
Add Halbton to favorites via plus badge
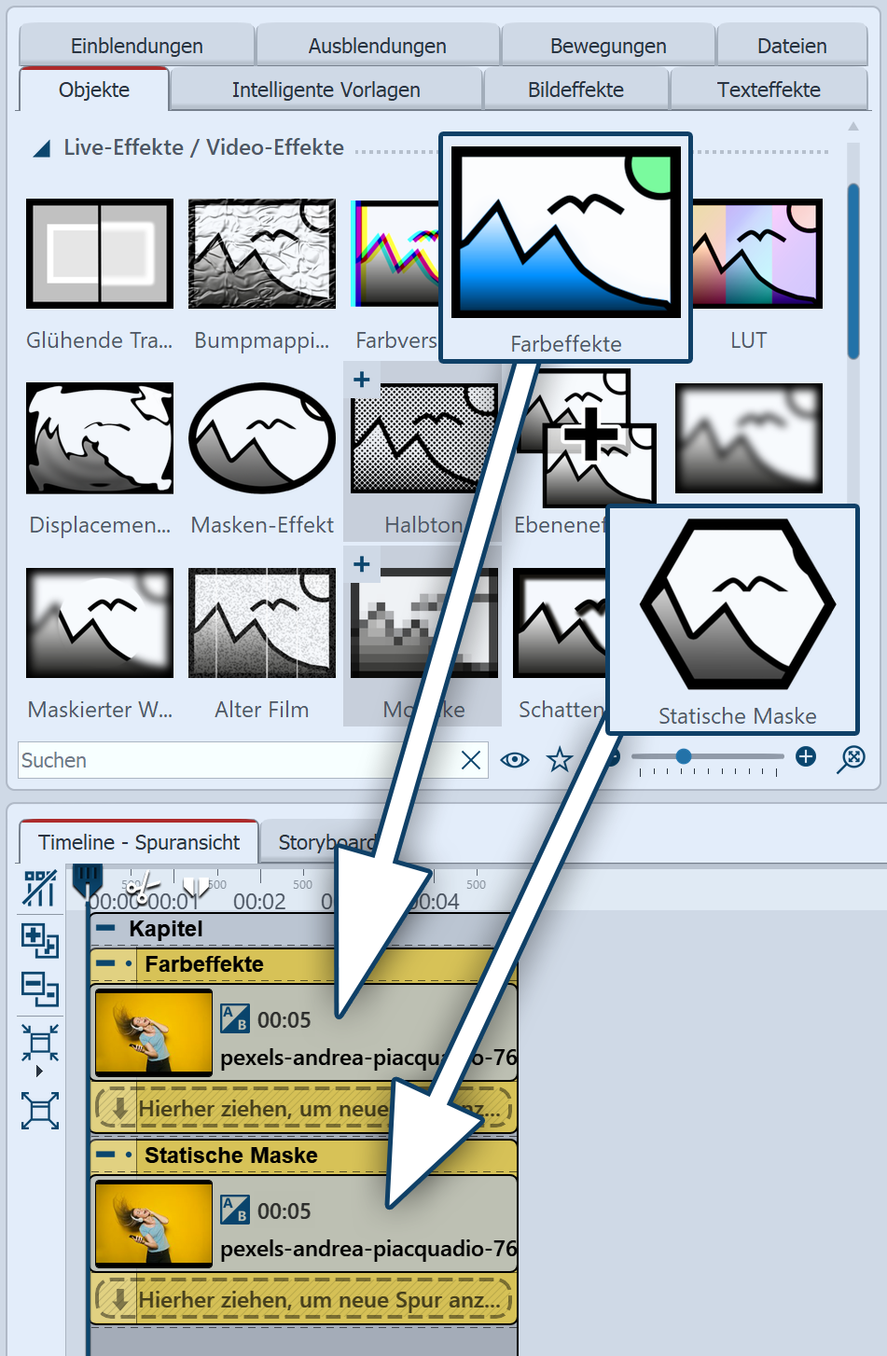point(362,380)
